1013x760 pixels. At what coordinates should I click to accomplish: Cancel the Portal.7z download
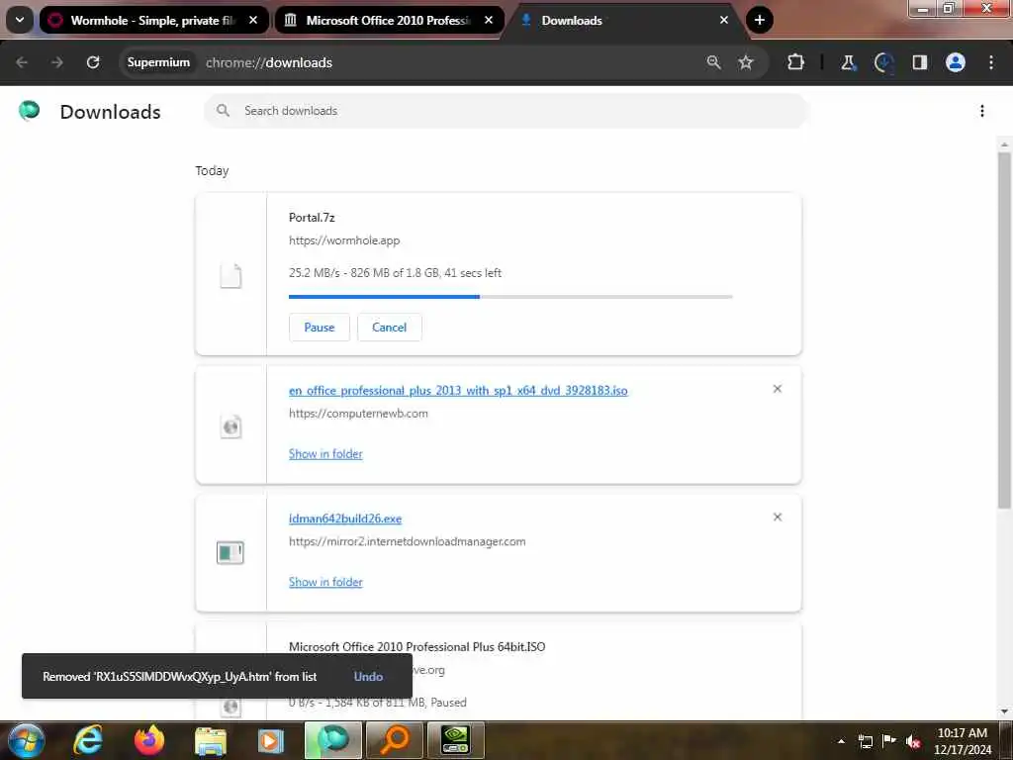click(x=389, y=328)
